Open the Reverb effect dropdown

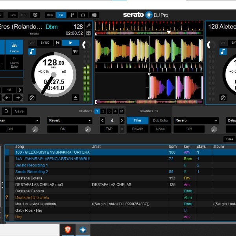pyautogui.click(x=70, y=120)
